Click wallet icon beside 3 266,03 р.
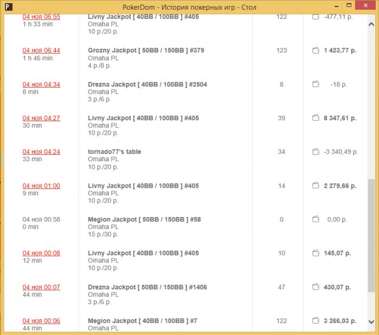379x335 pixels. [x=316, y=321]
